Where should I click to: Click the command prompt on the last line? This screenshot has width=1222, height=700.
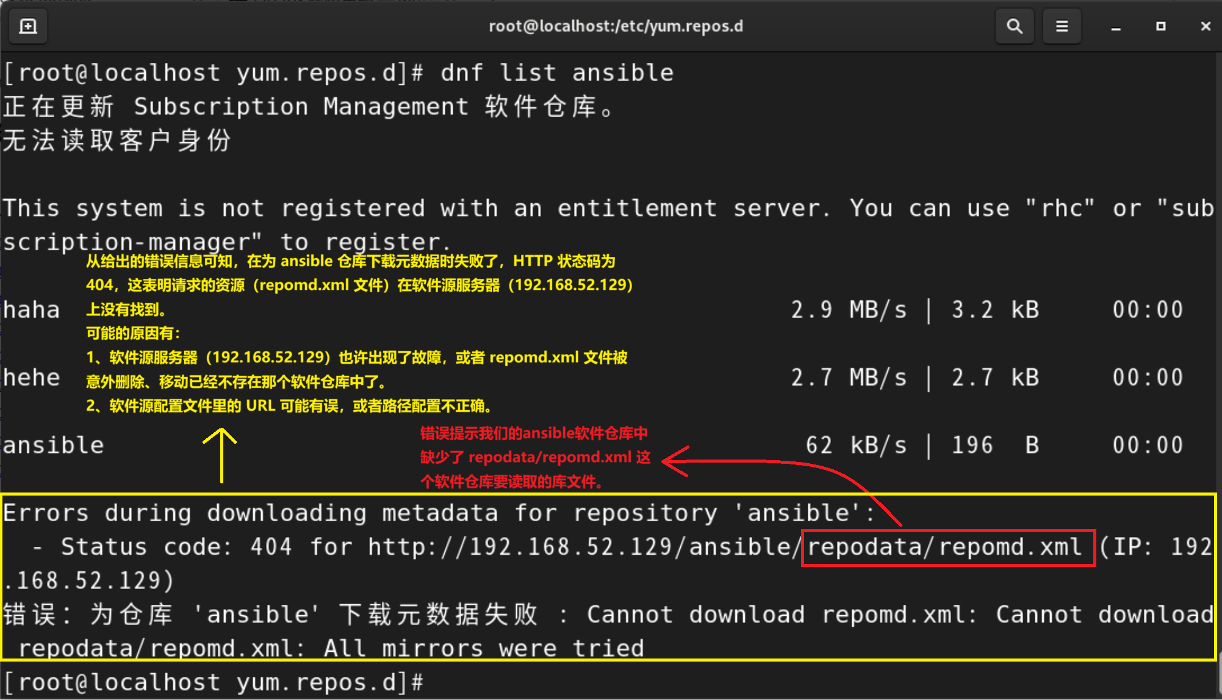214,682
